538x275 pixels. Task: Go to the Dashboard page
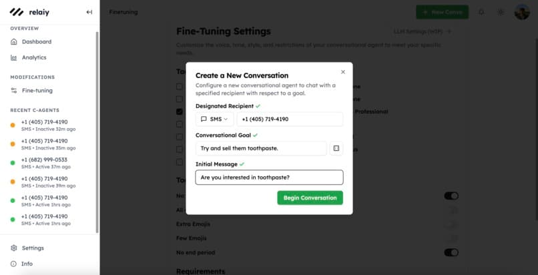tap(36, 41)
